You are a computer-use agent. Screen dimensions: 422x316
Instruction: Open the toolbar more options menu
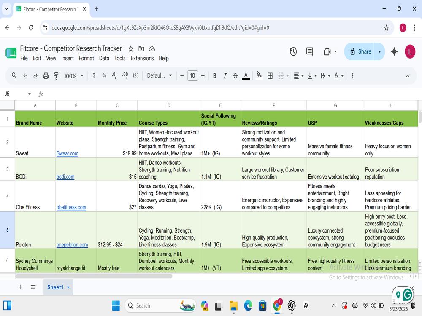pos(352,76)
